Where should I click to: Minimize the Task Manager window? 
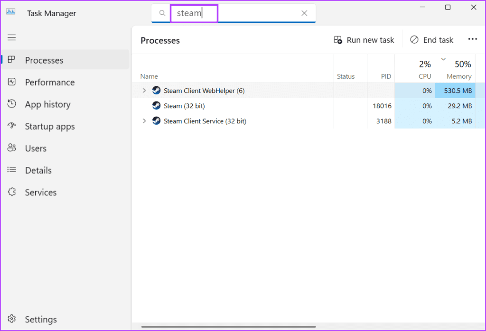point(422,7)
